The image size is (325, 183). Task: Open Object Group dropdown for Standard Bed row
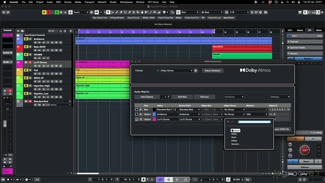tap(234, 110)
